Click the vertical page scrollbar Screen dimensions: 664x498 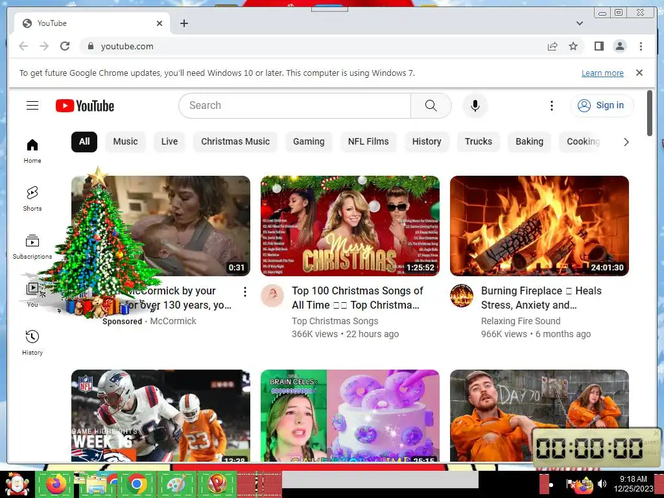point(650,113)
